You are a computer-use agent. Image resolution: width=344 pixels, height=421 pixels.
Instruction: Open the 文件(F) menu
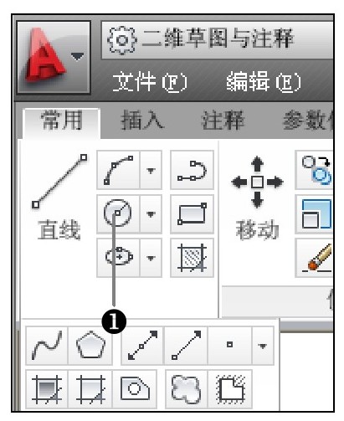pos(150,82)
